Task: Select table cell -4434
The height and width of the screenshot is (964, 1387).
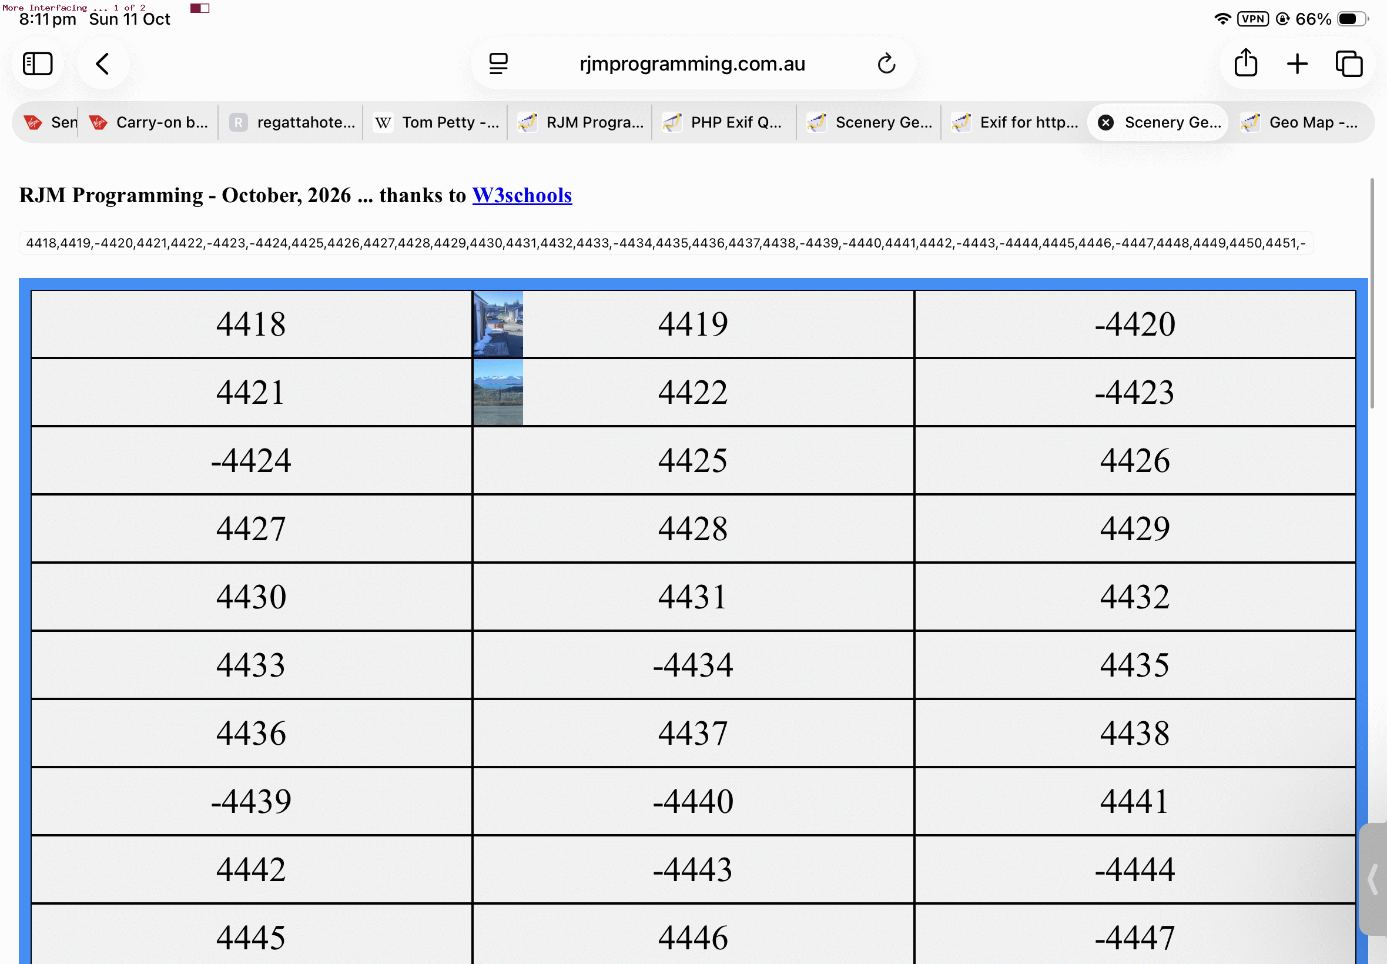Action: point(693,665)
